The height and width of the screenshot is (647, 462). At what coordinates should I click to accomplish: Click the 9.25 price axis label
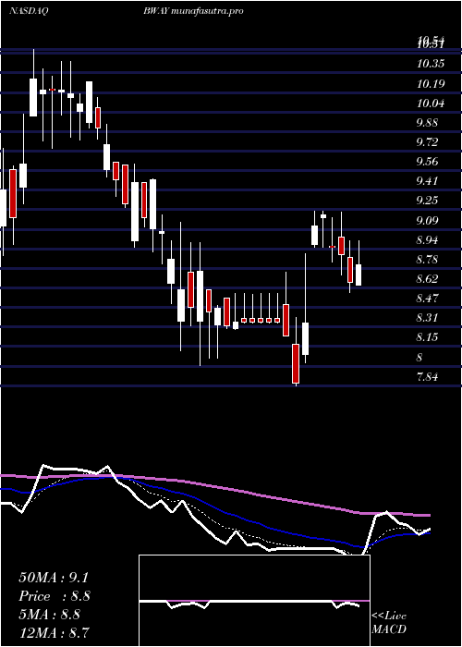427,201
